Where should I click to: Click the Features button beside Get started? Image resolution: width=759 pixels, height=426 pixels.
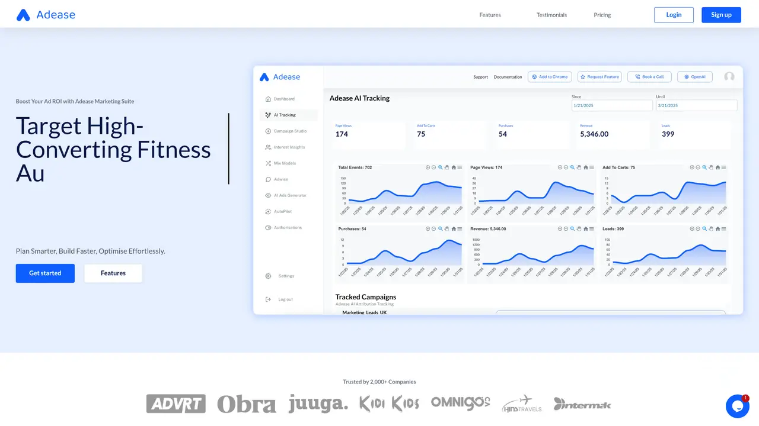click(x=113, y=273)
